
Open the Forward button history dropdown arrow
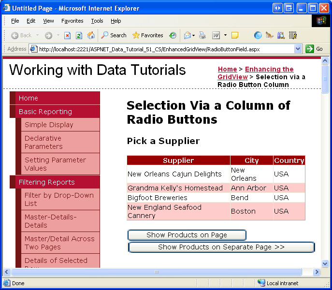pyautogui.click(x=58, y=35)
